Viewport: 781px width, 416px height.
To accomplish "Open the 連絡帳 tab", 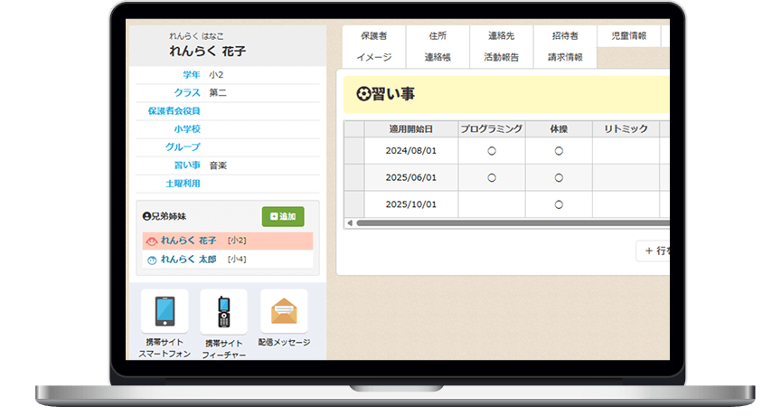I will 438,57.
